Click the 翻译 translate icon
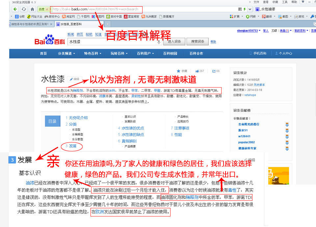The image size is (316, 227). [264, 16]
